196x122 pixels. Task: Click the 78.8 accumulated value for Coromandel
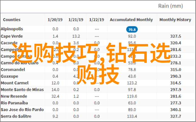click(132, 69)
